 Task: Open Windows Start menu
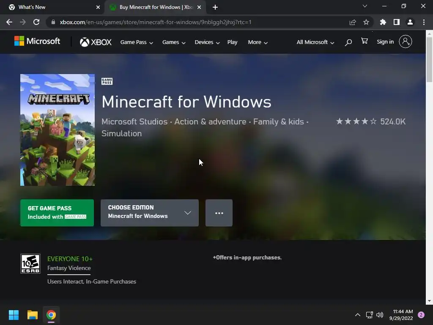point(14,315)
